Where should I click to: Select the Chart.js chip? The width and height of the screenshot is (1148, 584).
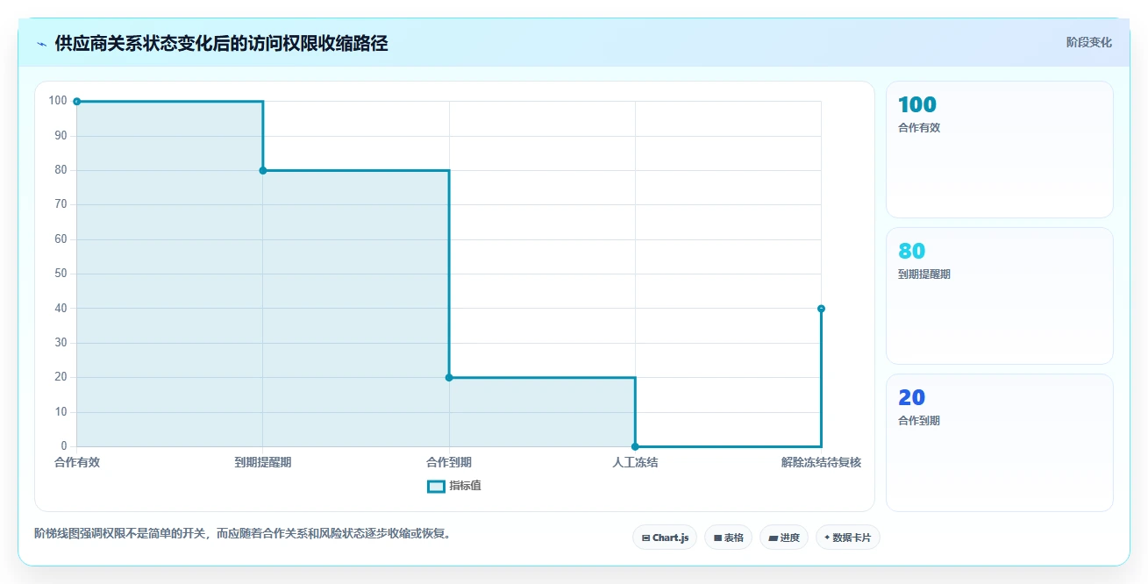tap(665, 538)
